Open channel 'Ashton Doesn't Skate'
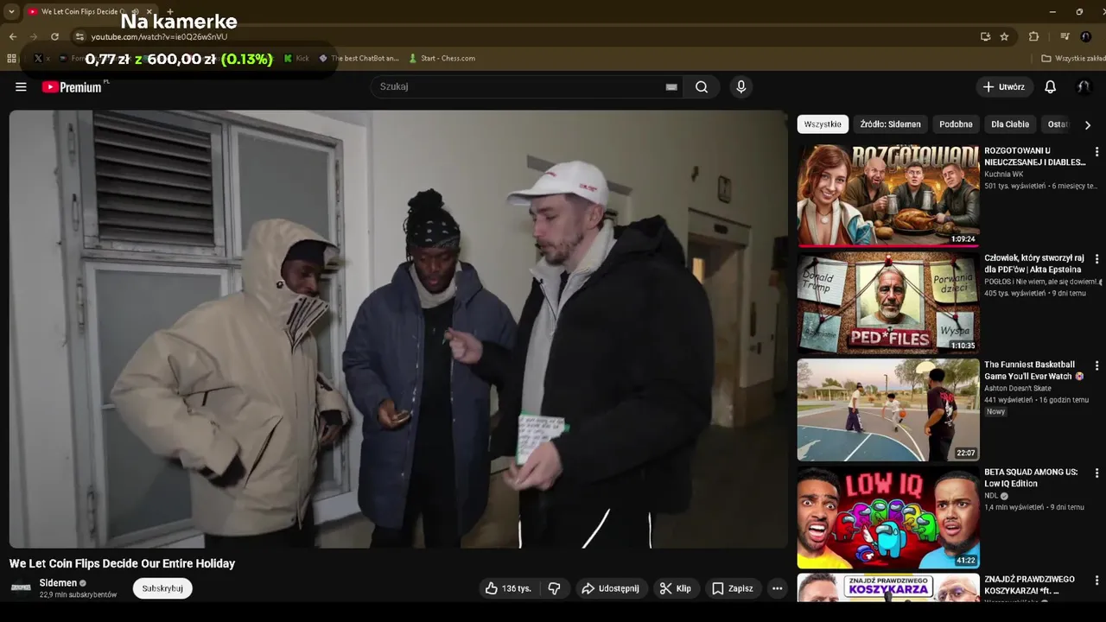The width and height of the screenshot is (1106, 622). (1016, 388)
